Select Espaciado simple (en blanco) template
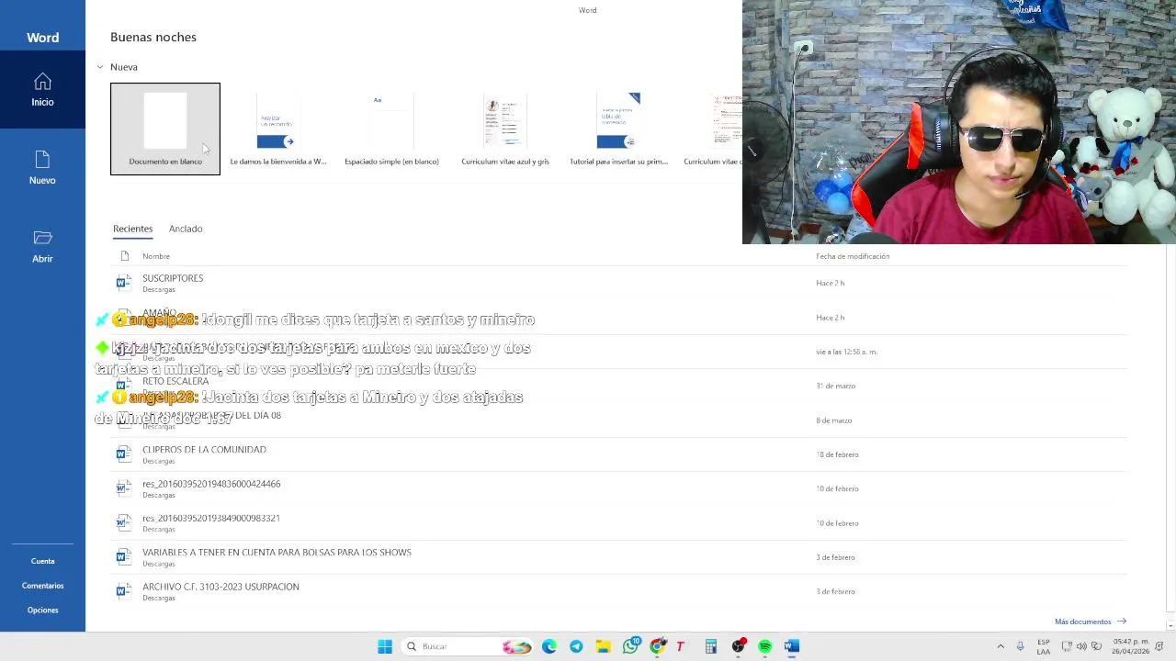 391,129
